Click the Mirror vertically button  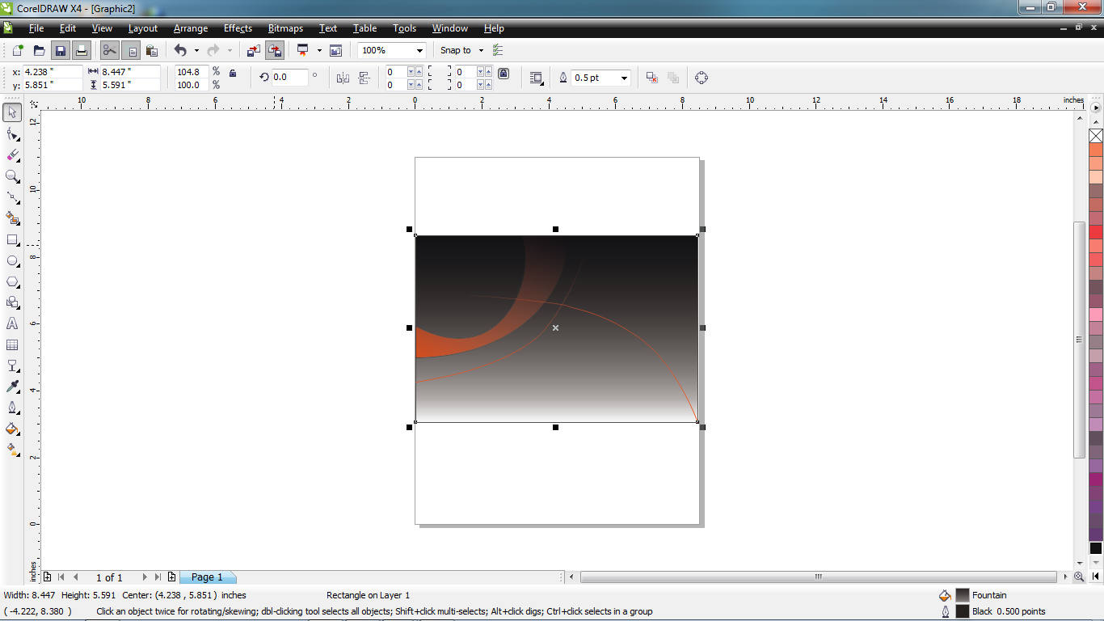[x=364, y=78]
